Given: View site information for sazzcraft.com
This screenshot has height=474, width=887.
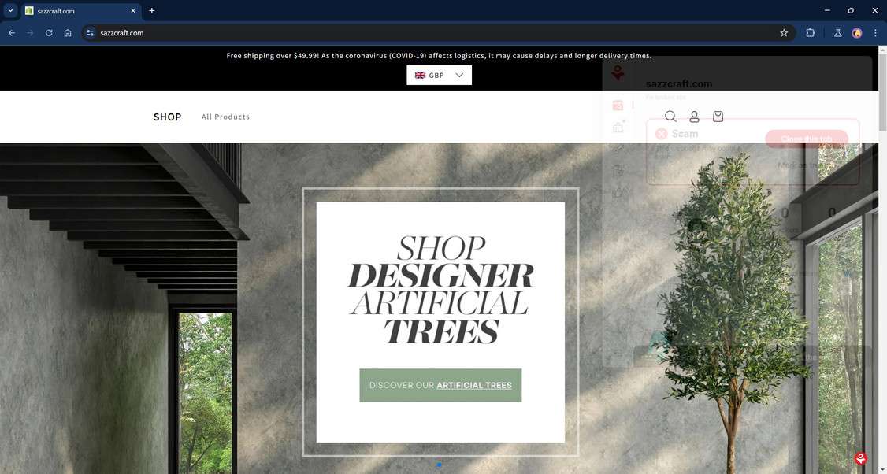Looking at the screenshot, I should pyautogui.click(x=90, y=33).
